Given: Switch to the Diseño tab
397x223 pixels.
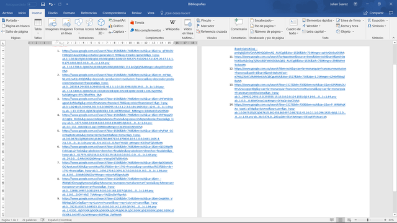Looking at the screenshot, I should pos(53,13).
